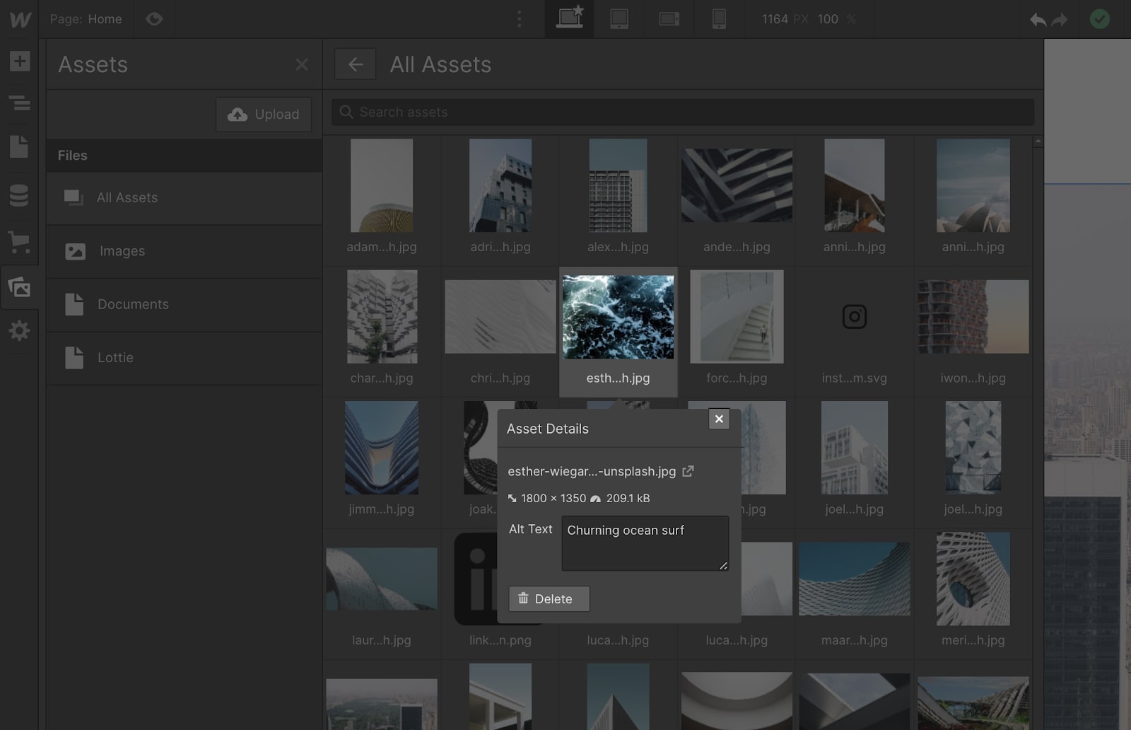Delete the selected asset
This screenshot has height=730, width=1131.
coord(549,598)
